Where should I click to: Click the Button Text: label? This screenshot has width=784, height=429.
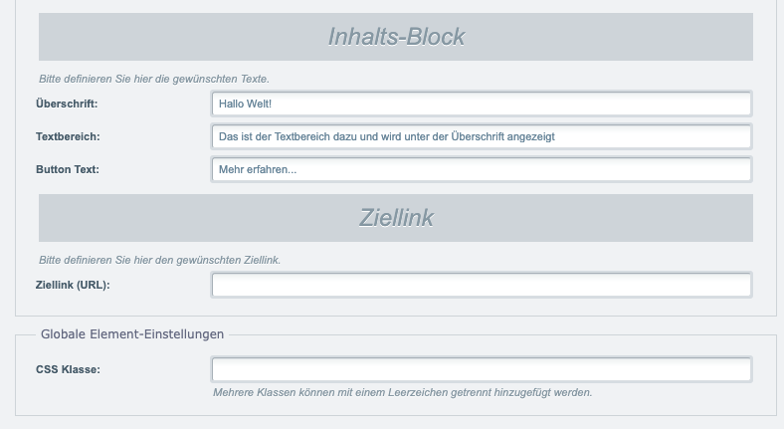tap(67, 170)
